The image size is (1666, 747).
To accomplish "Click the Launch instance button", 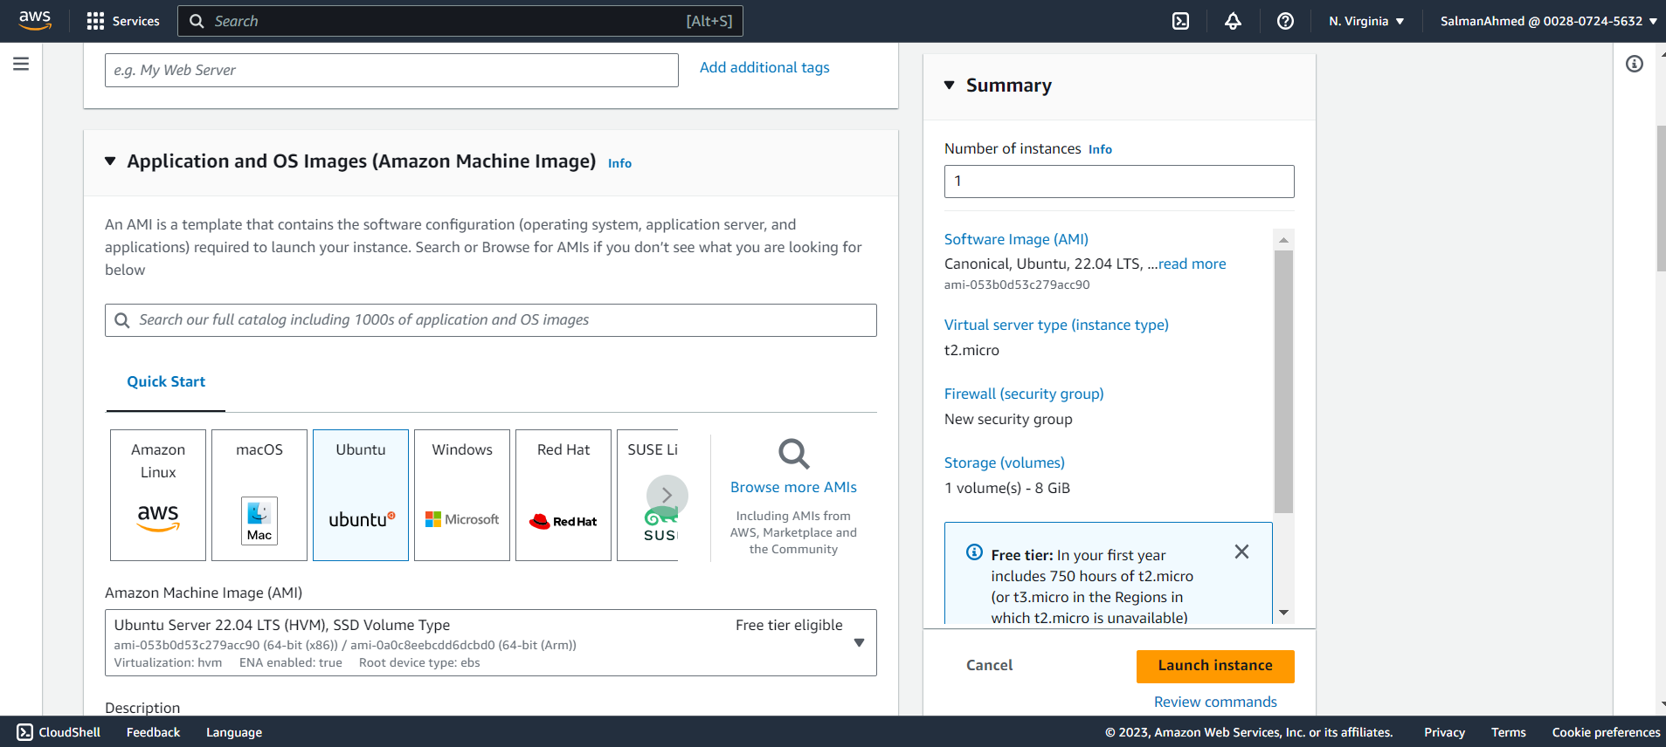I will pos(1215,666).
